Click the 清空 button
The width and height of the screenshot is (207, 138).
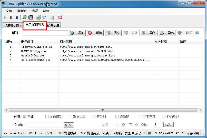(113, 33)
